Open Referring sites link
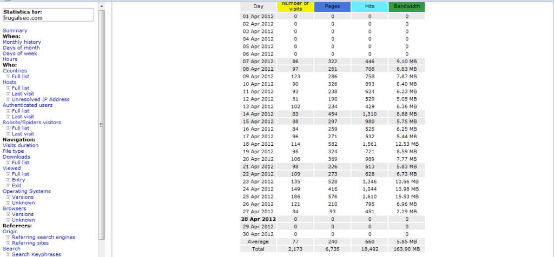This screenshot has height=257, width=554. pos(30,243)
